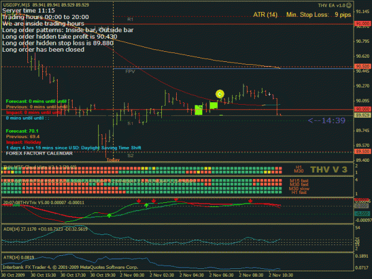Screen dimensions: 372x279
Task: Click the leftmost green up arrow in THVTrix panel
Action: click(x=109, y=215)
